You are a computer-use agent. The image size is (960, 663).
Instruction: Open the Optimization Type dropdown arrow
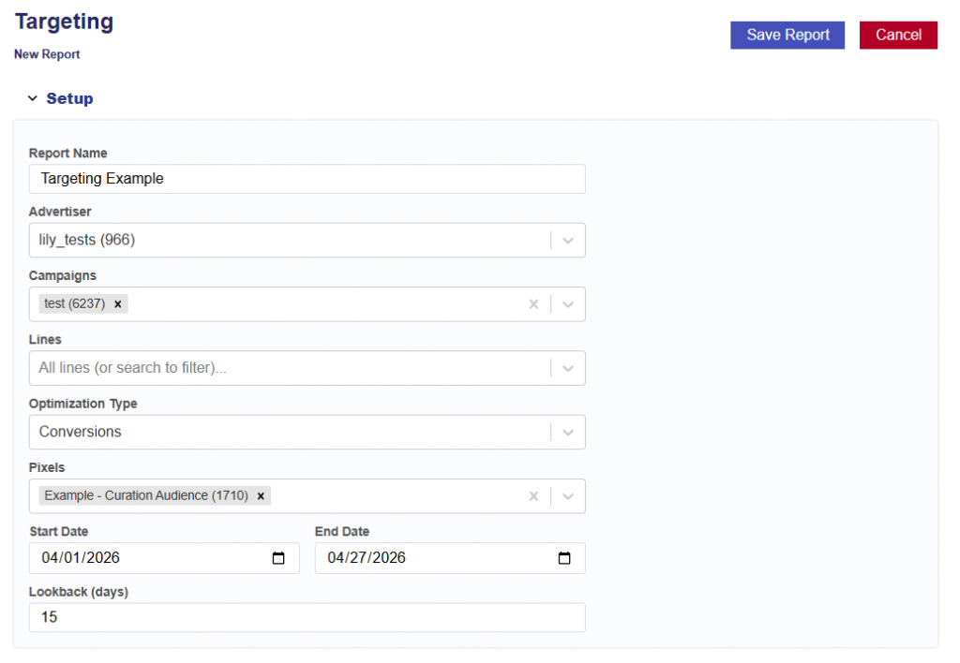point(568,433)
